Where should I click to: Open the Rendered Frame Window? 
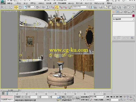click(129, 7)
